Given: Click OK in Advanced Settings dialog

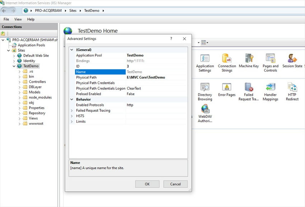Looking at the screenshot, I should pos(147,184).
